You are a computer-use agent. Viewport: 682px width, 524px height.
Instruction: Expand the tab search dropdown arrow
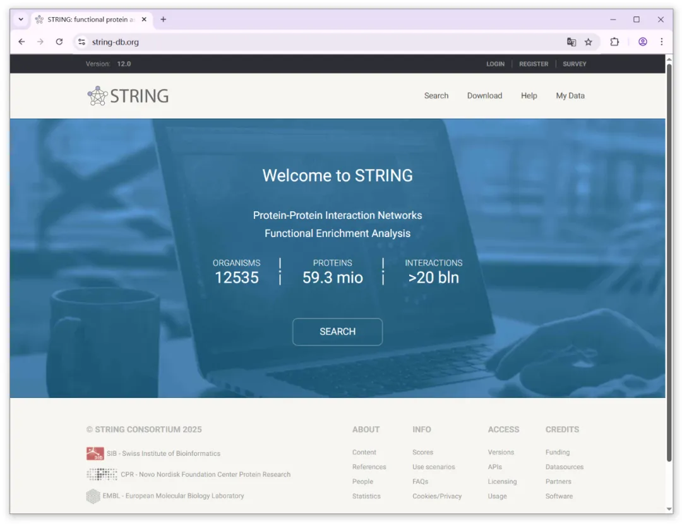pos(21,19)
